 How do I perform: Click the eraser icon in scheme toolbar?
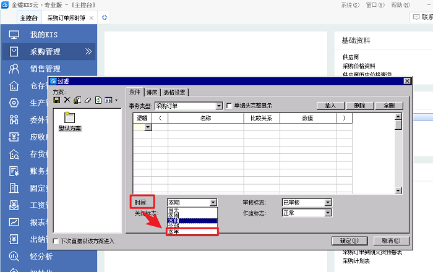point(88,100)
